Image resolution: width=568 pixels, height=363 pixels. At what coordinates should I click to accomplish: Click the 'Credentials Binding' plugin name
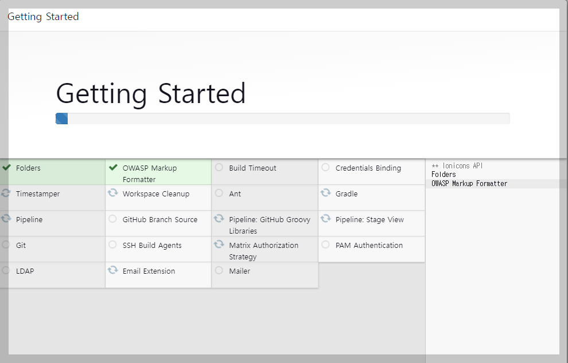(368, 168)
